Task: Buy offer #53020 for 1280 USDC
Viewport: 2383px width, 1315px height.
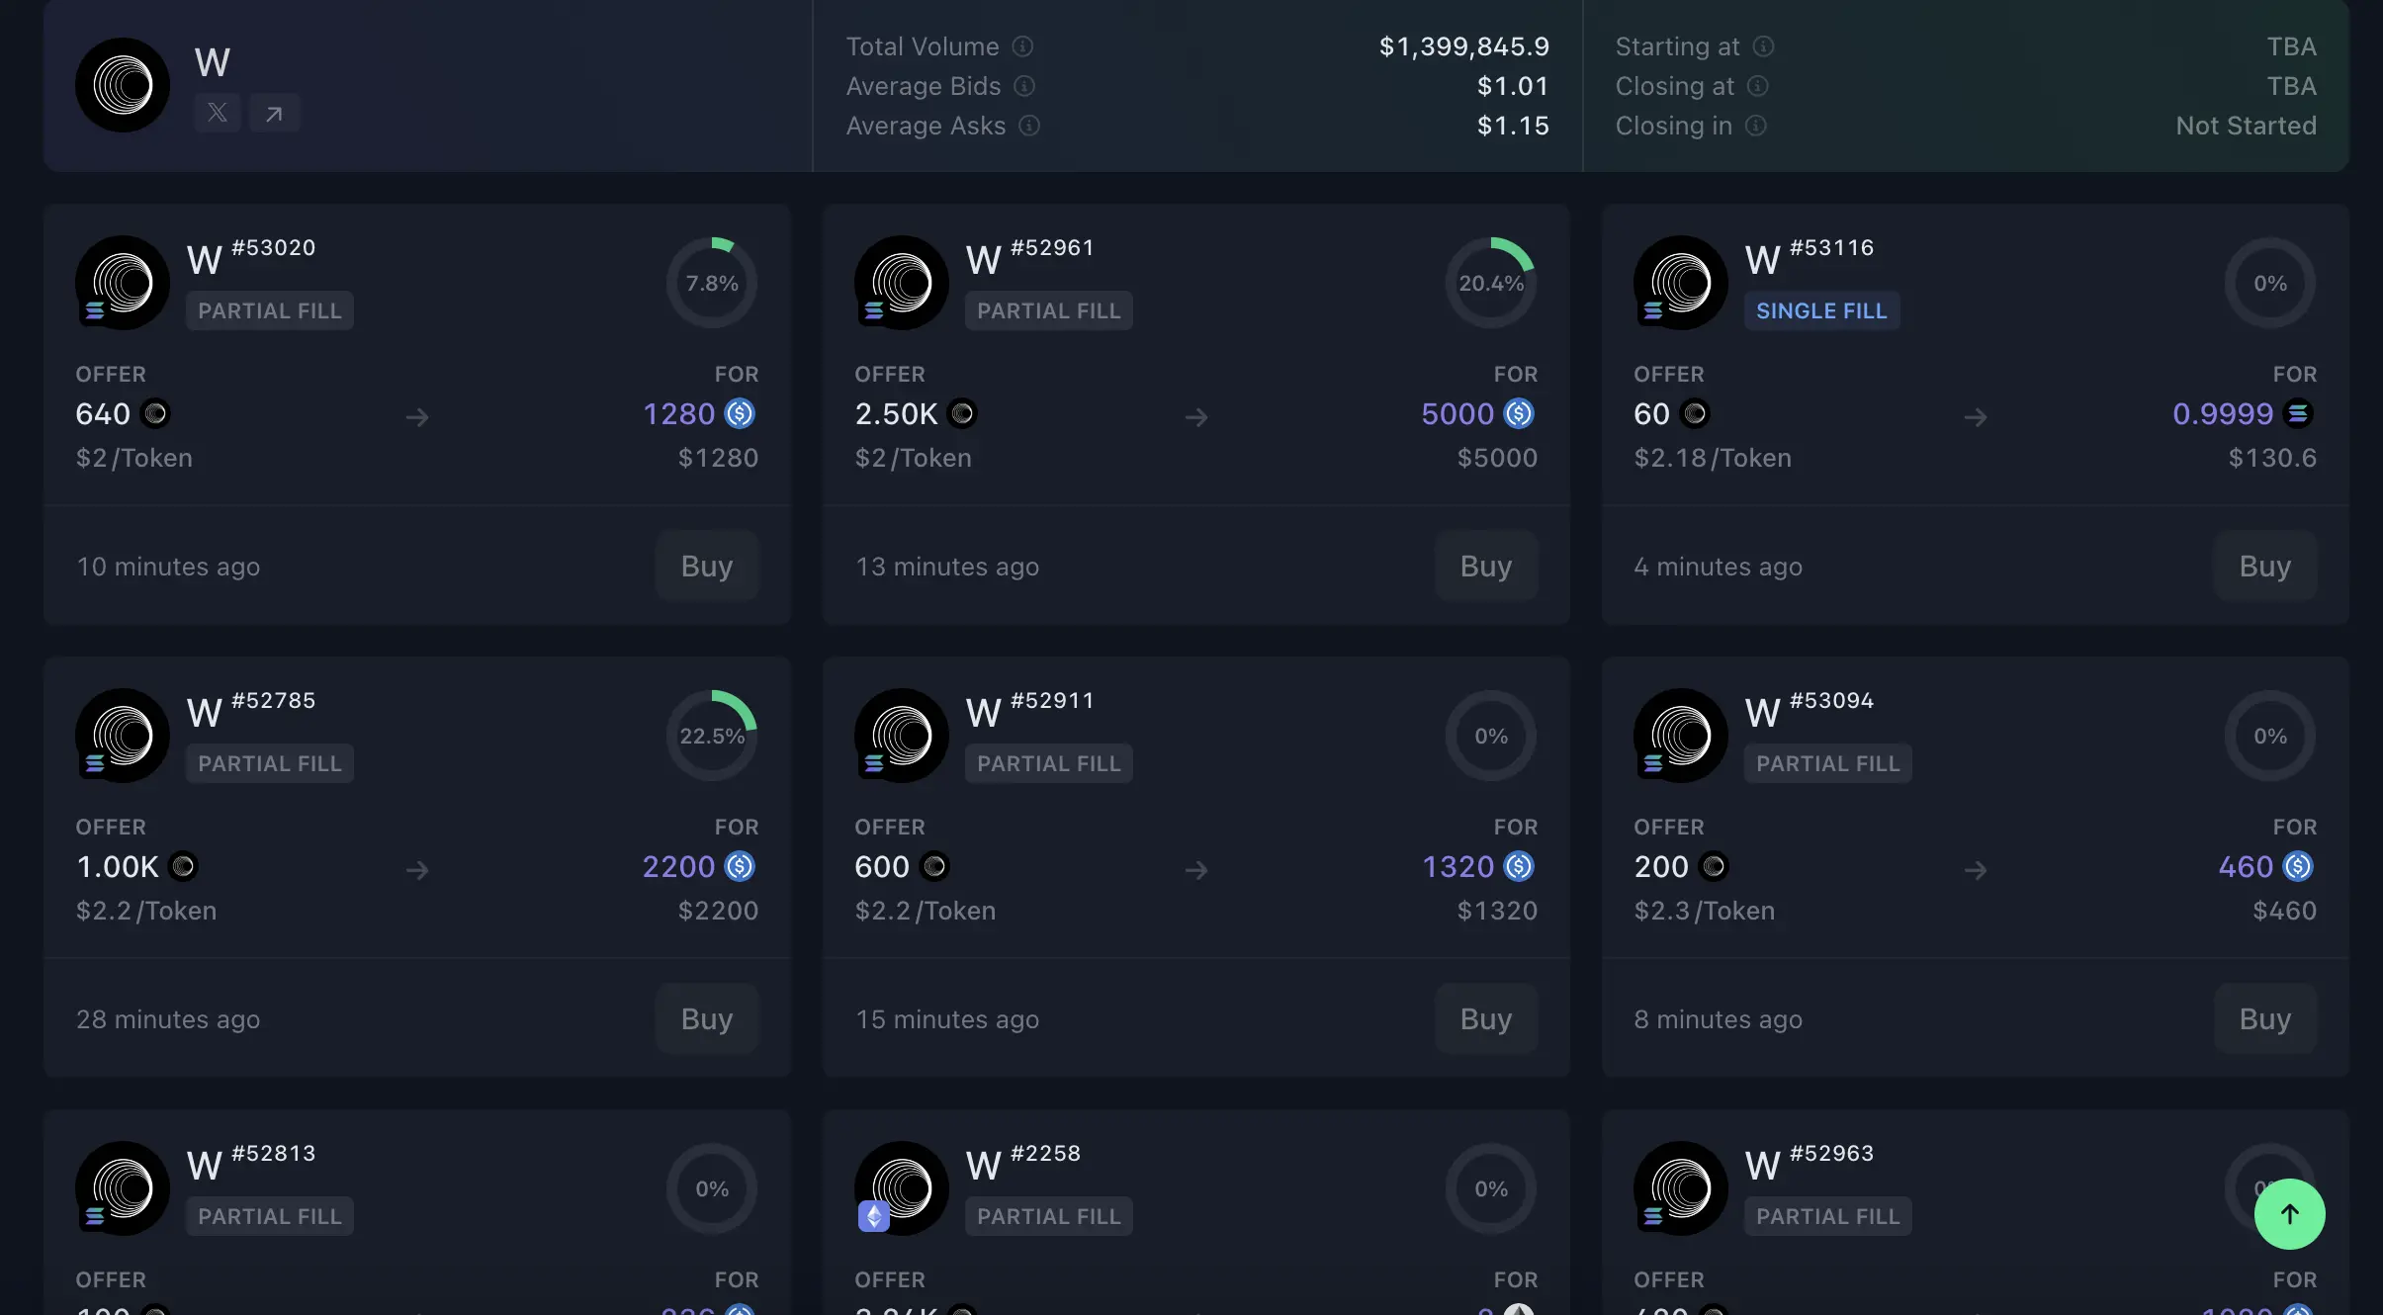Action: 707,566
